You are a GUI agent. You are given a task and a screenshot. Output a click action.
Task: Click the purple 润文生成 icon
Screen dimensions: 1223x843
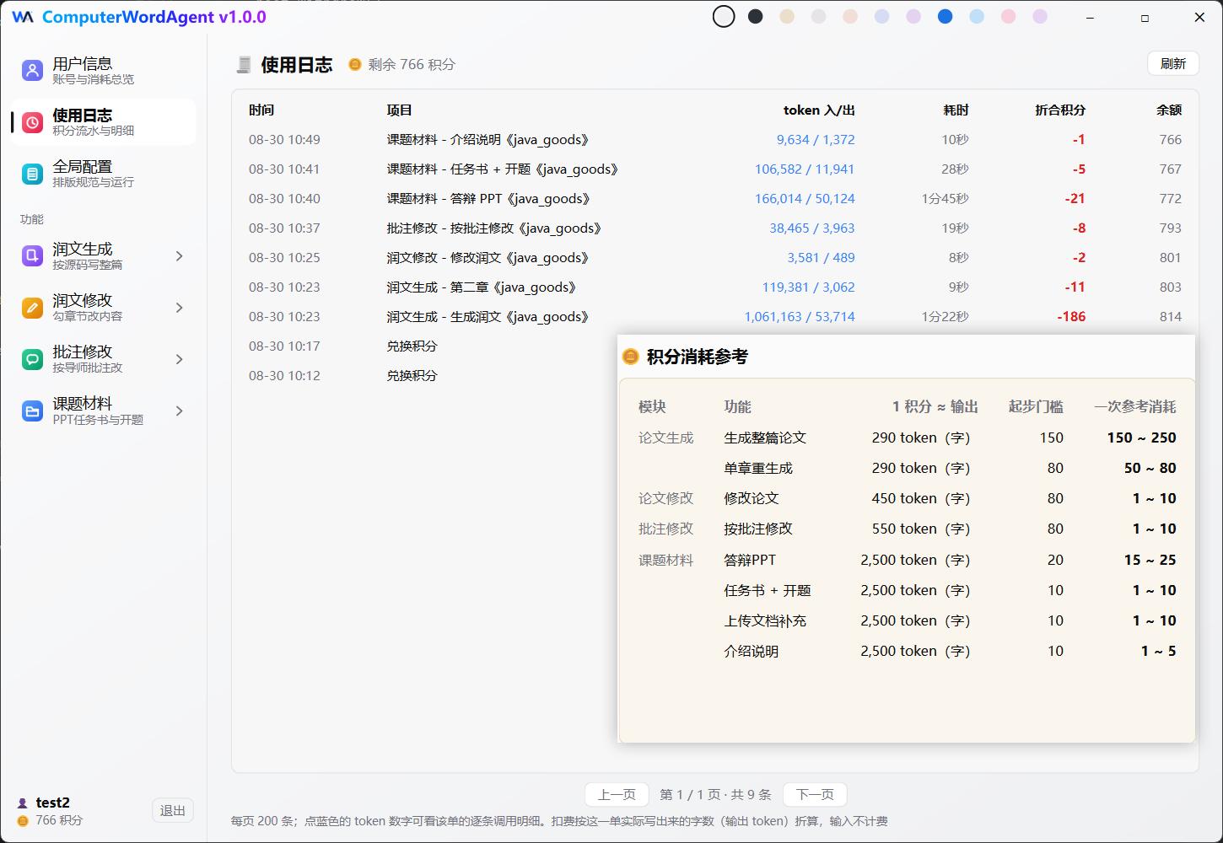[x=32, y=256]
